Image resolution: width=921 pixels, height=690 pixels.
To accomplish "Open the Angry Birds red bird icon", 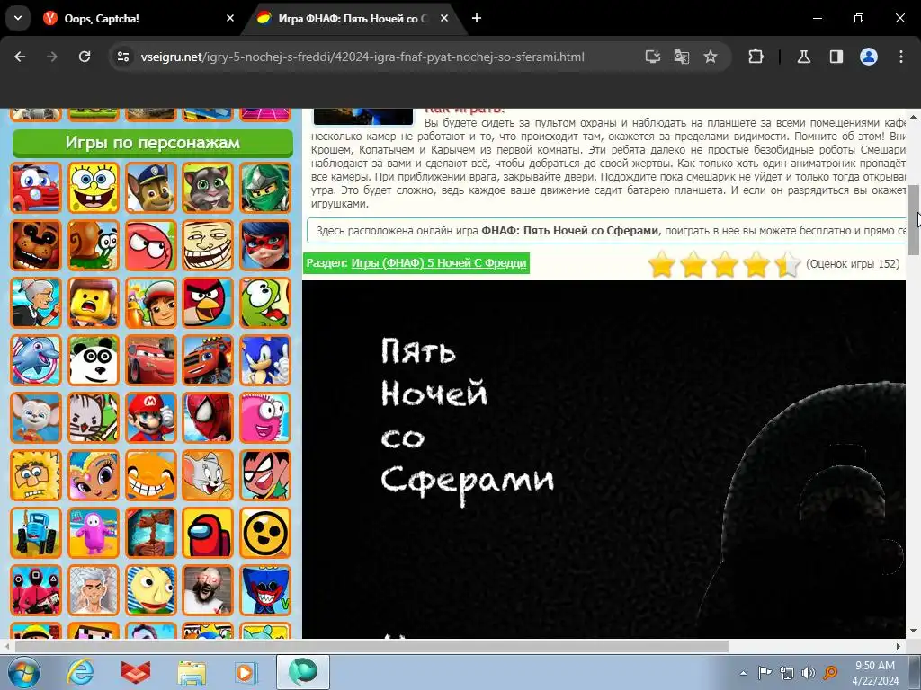I will [x=208, y=303].
